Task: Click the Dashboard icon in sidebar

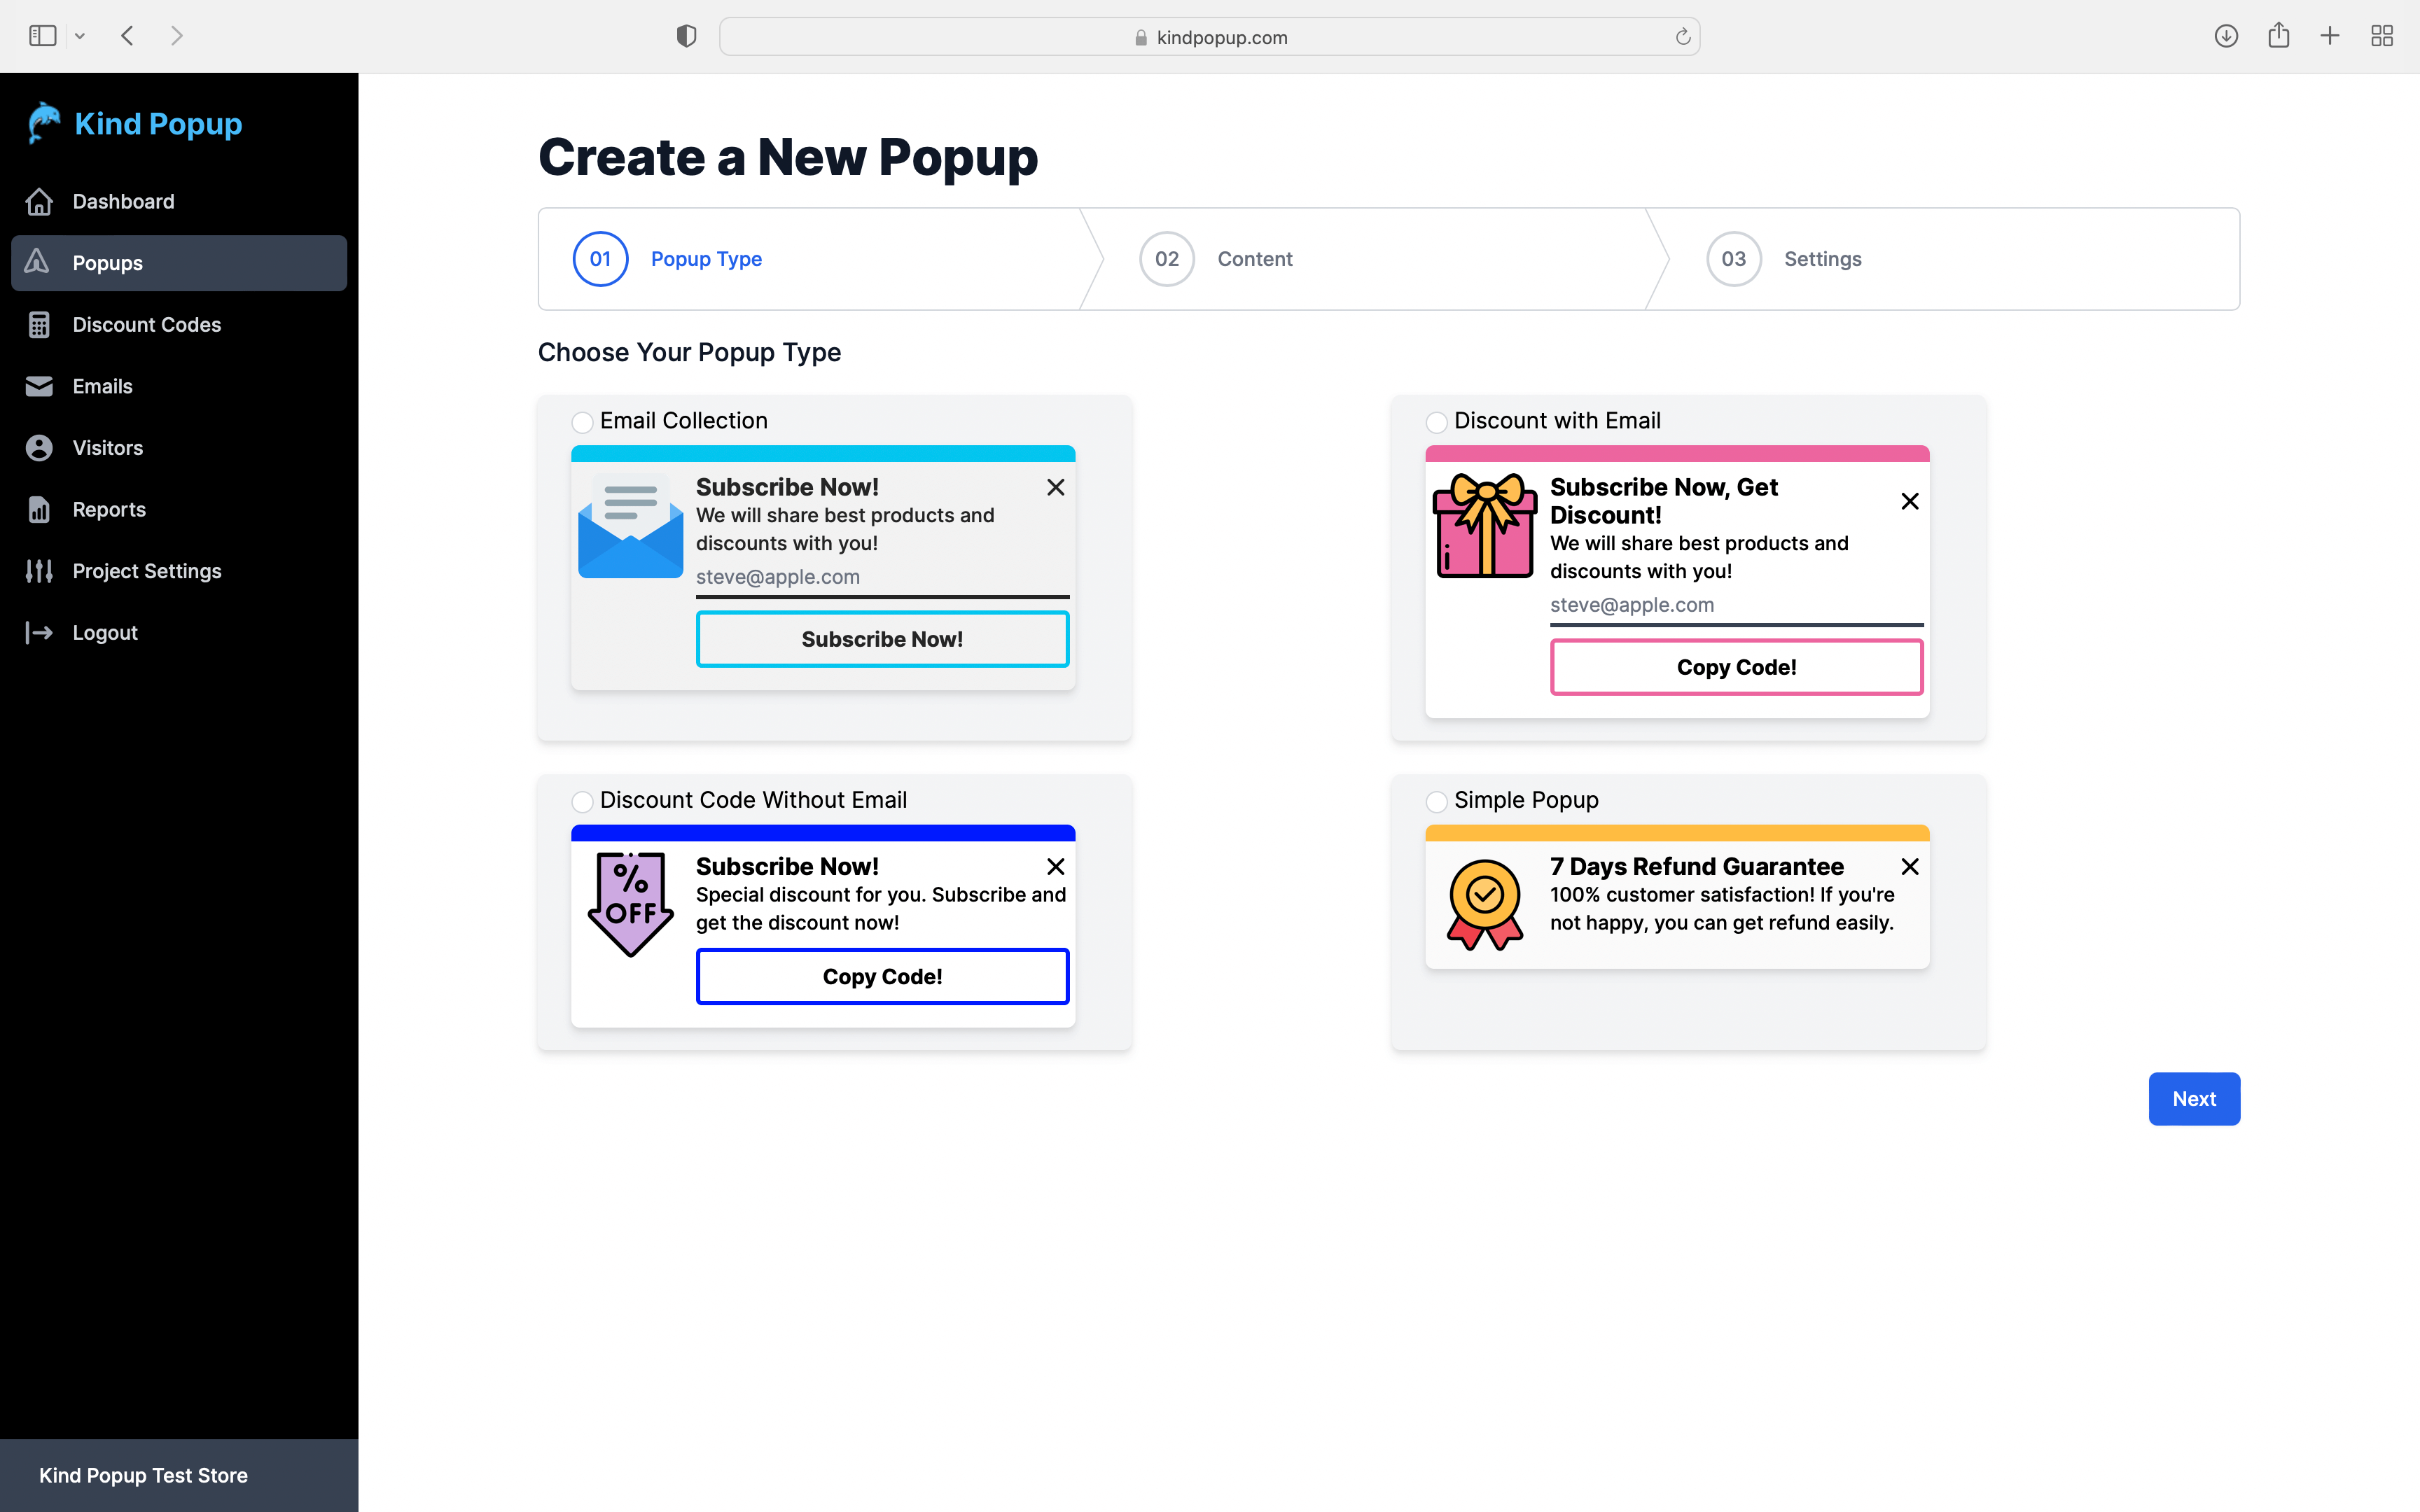Action: tap(39, 200)
